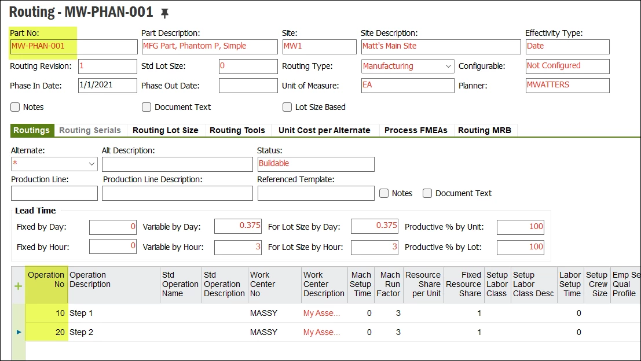The width and height of the screenshot is (641, 361).
Task: Open the Routing Lot Size tab
Action: point(166,130)
